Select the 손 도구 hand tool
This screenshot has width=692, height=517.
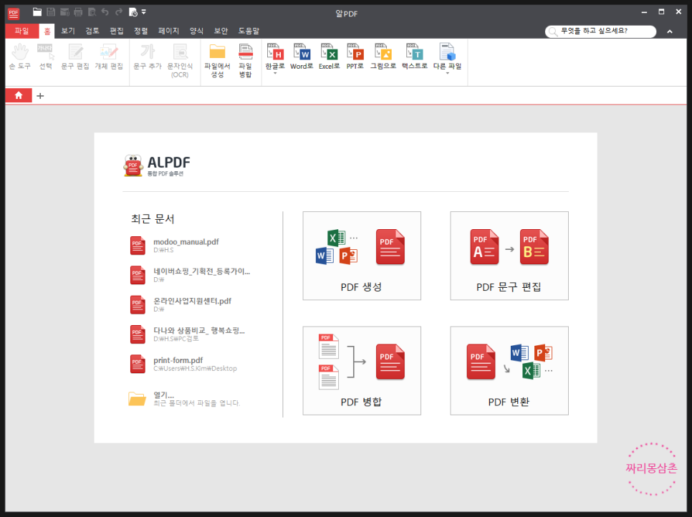(20, 57)
